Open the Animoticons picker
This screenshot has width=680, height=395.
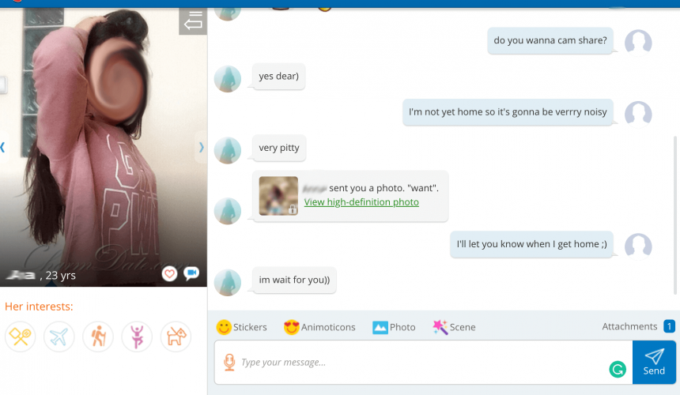[x=319, y=327]
